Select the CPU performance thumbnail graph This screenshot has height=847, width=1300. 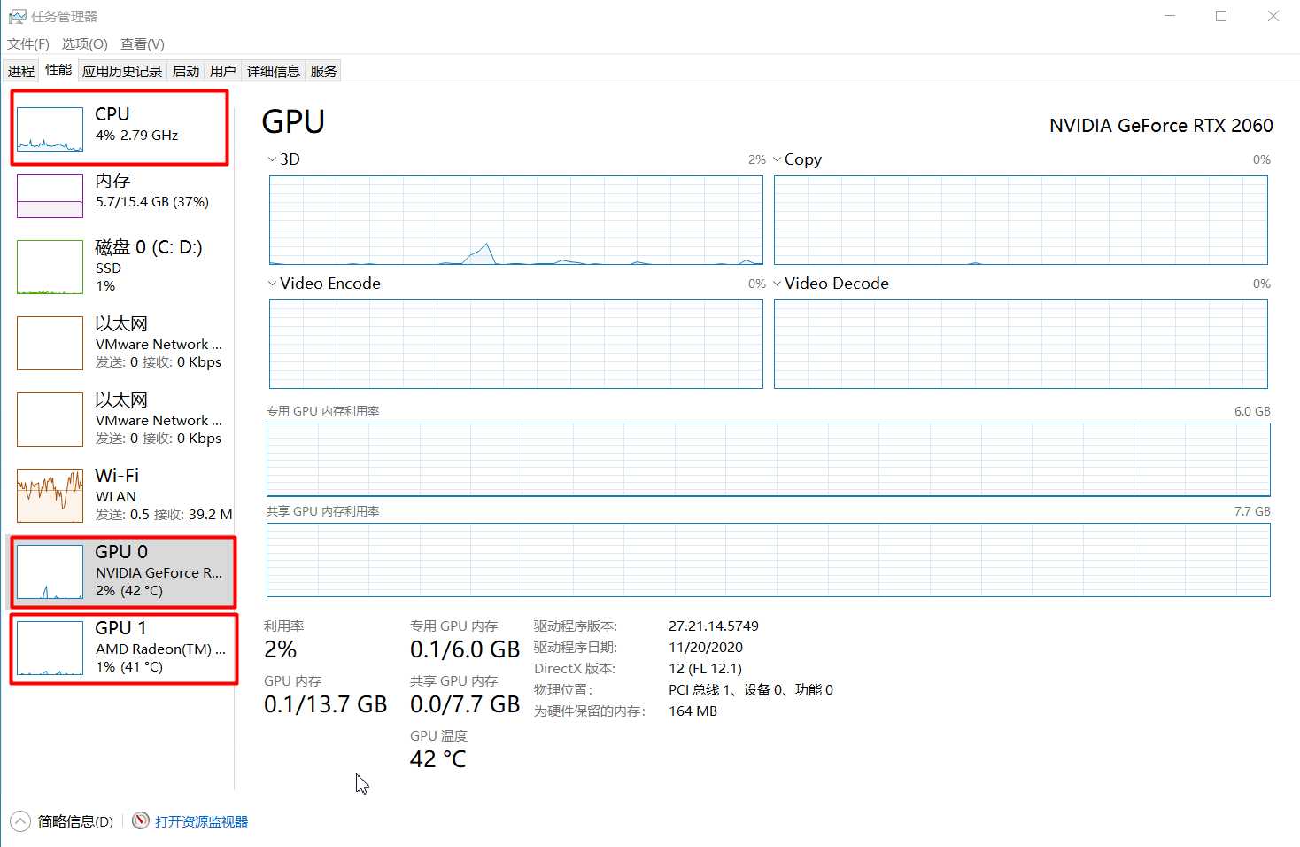point(49,127)
